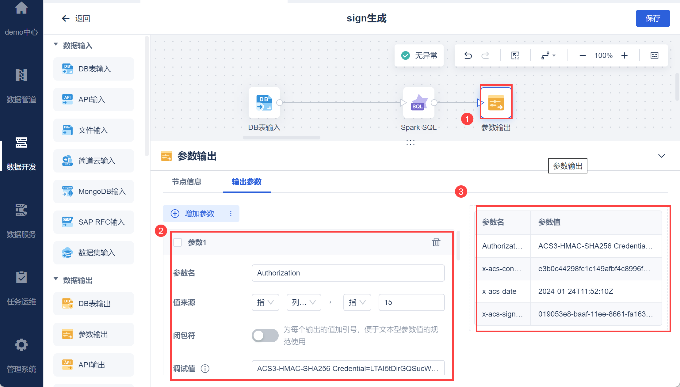Collapse the 参数输出 panel with chevron

[661, 156]
